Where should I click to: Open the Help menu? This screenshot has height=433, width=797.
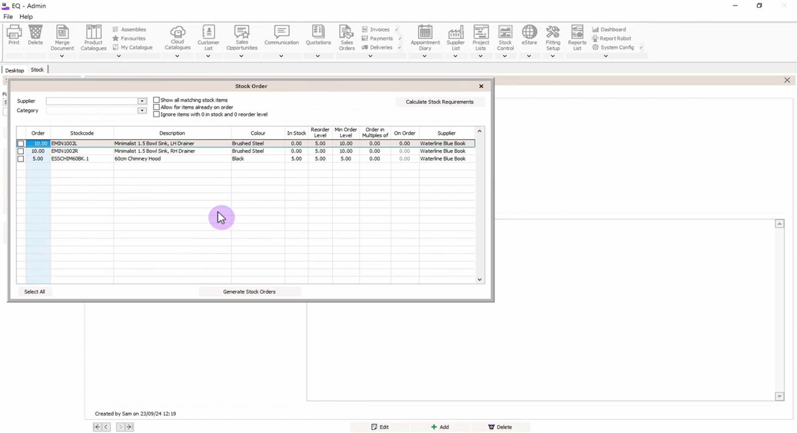coord(26,16)
